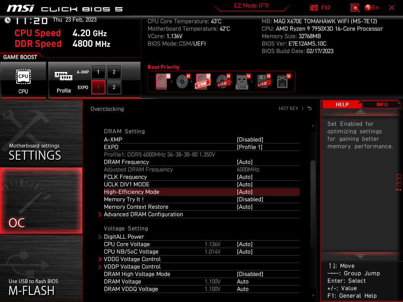Click the right-edge side panel arrows
This screenshot has height=302, width=403.
(399, 190)
